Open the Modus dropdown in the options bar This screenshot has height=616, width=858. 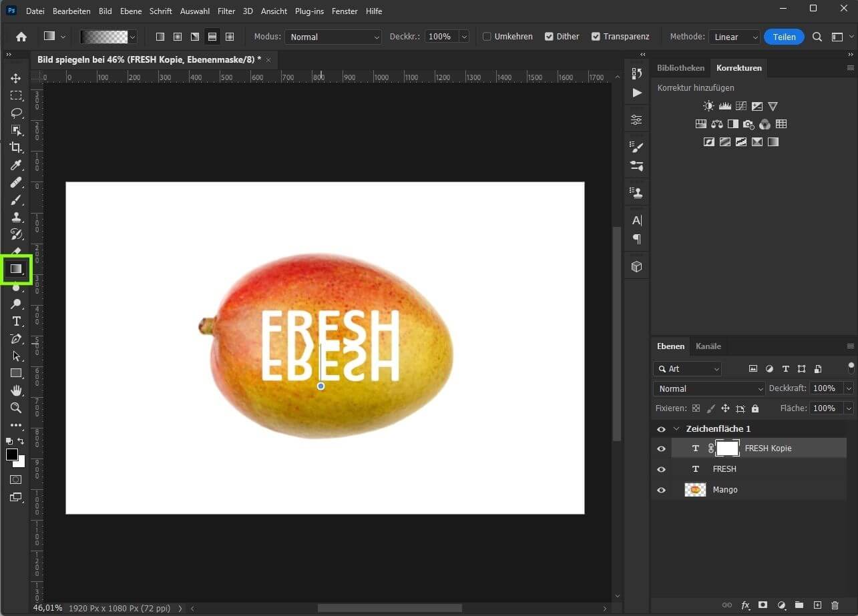coord(333,36)
